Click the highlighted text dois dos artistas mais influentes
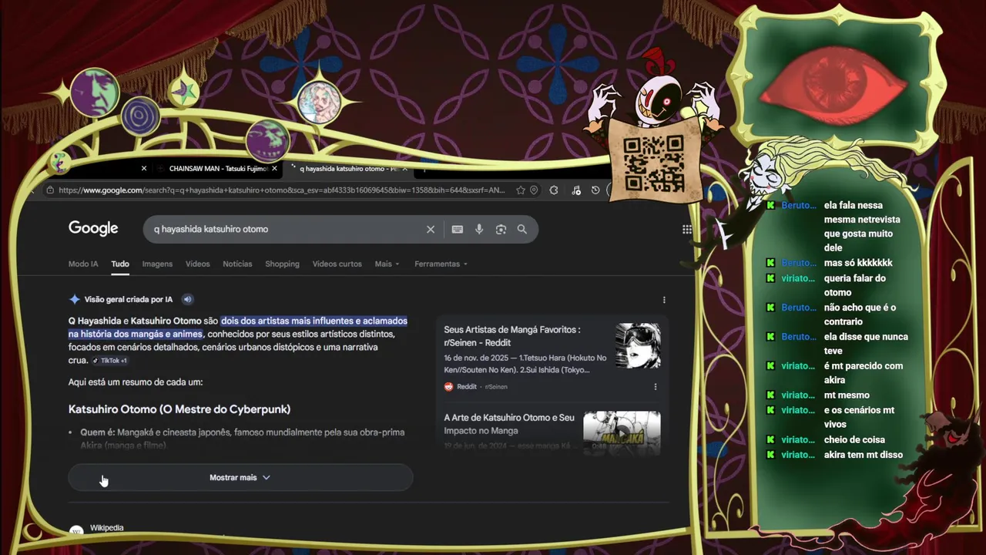Viewport: 986px width, 555px height. pos(314,321)
